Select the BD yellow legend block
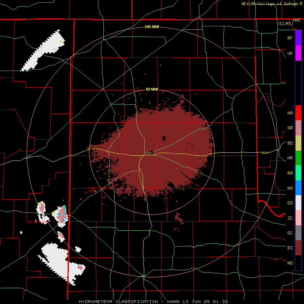Viewport: 304px width, 304px height. [x=298, y=143]
